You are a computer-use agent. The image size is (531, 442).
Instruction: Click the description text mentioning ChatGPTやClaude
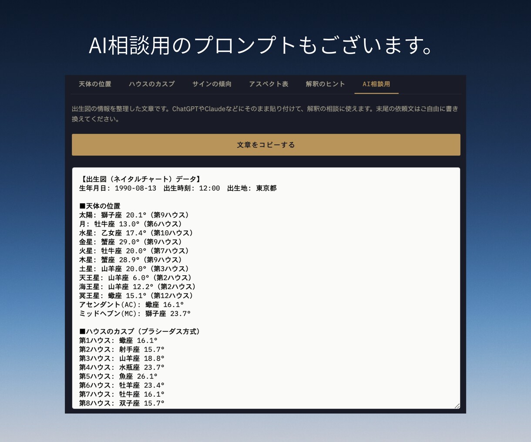point(265,114)
